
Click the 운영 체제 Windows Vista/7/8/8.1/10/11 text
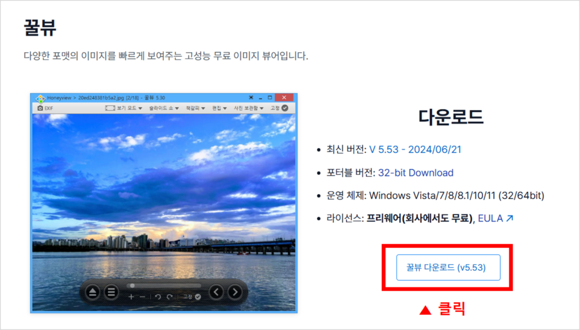(x=435, y=195)
